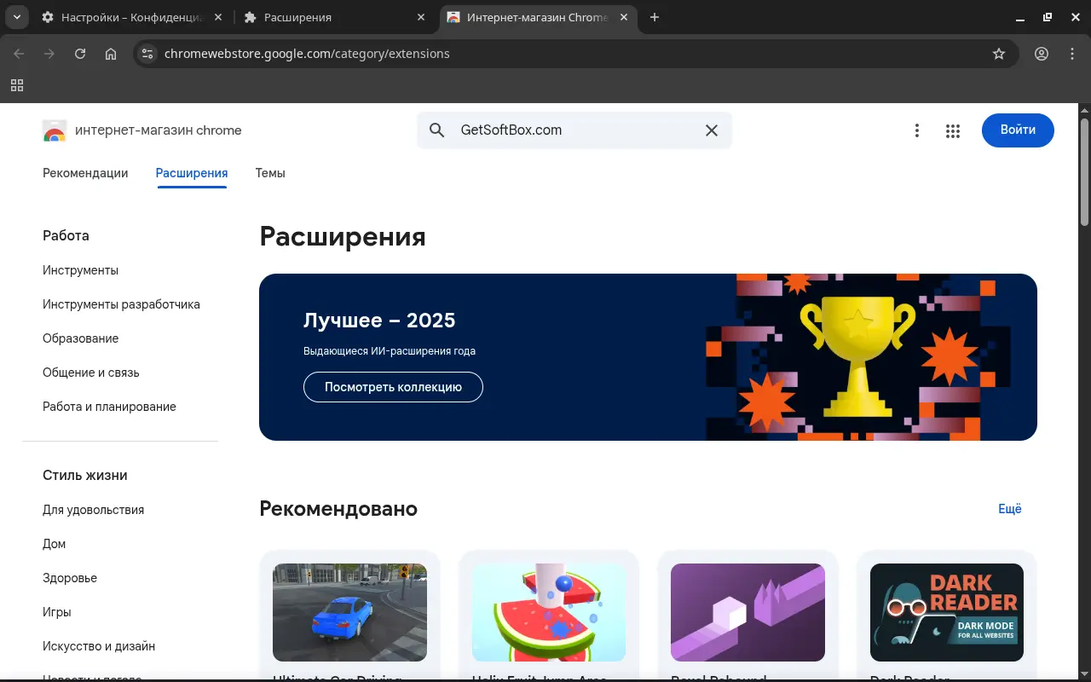Select Инструменты разработчика category
This screenshot has height=682, width=1091.
coord(121,304)
